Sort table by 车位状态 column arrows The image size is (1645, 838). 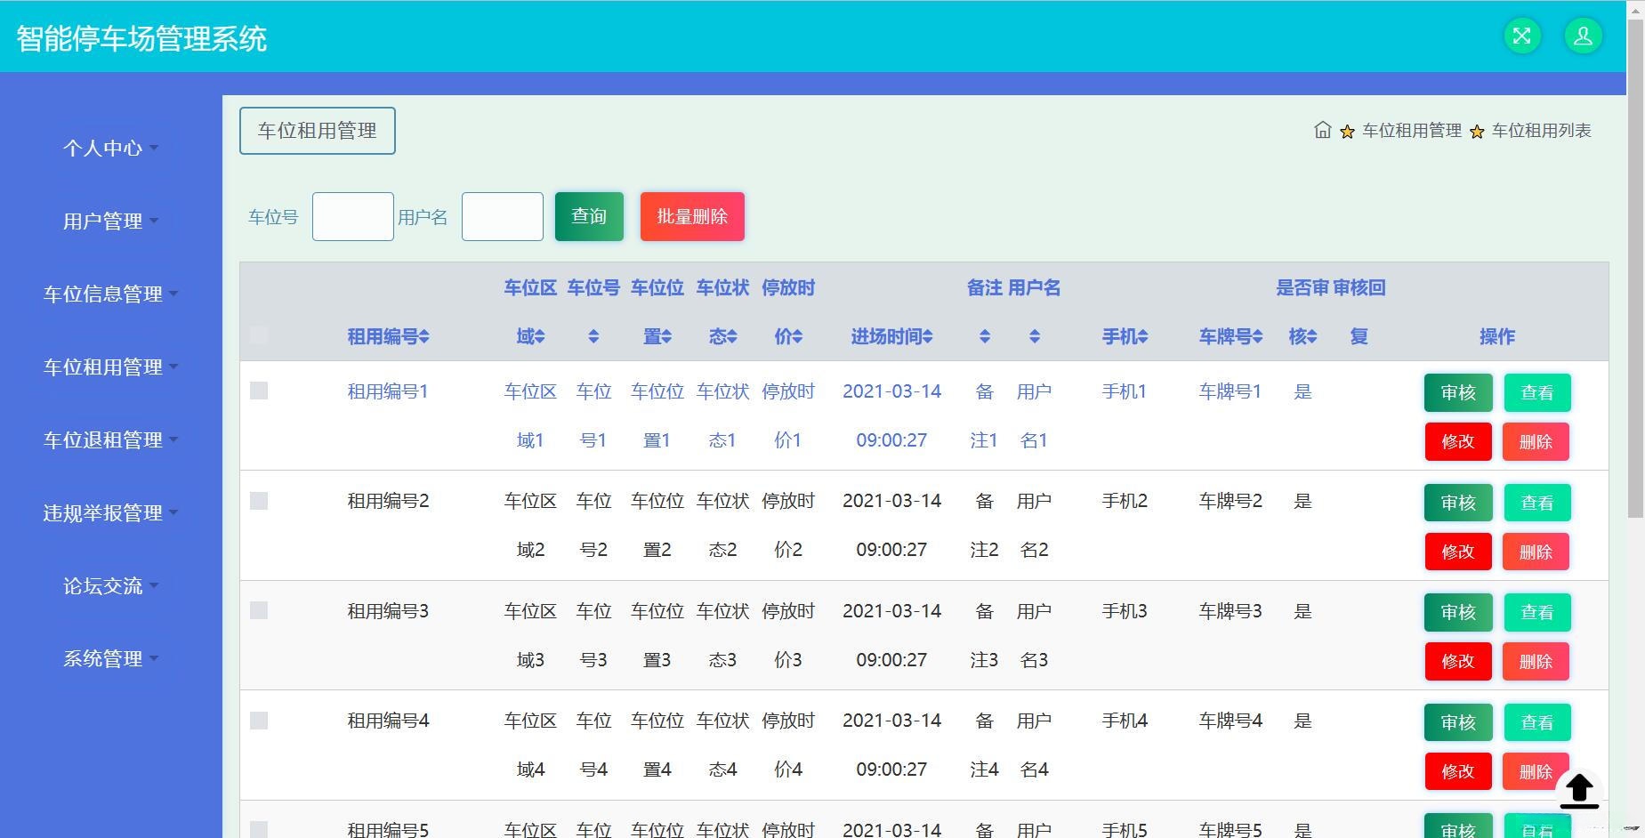coord(732,336)
